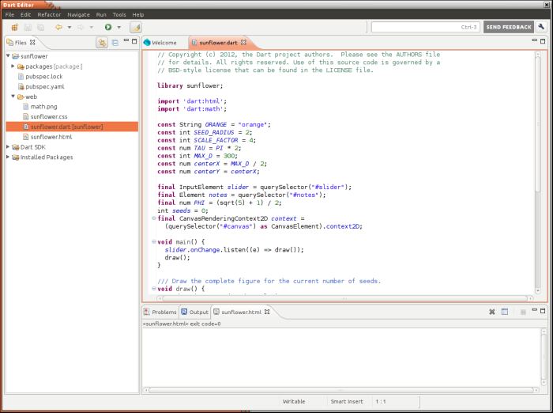The height and width of the screenshot is (413, 553).
Task: Collapse the draw() function code fold
Action: coord(153,290)
